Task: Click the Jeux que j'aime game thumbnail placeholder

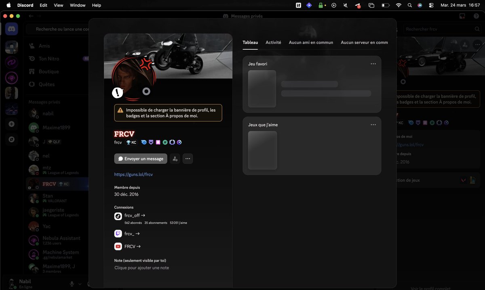Action: click(262, 150)
